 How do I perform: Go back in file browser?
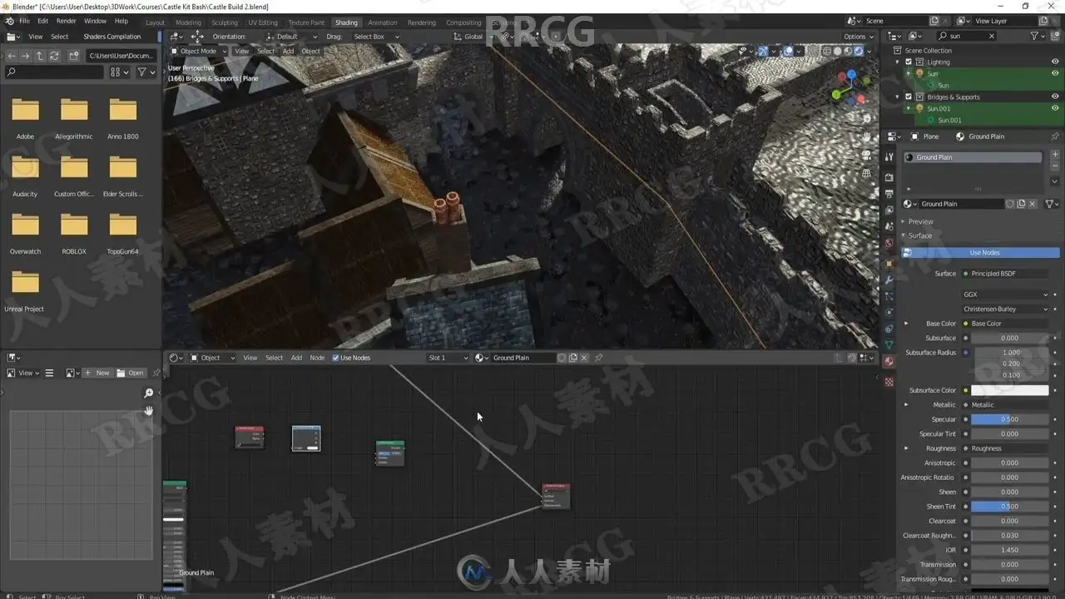click(x=11, y=56)
